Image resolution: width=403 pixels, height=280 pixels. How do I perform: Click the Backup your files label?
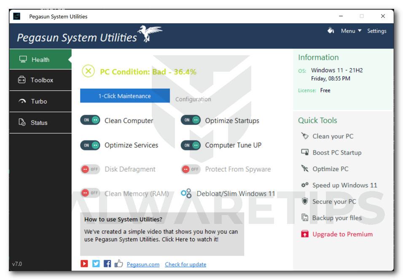click(337, 218)
